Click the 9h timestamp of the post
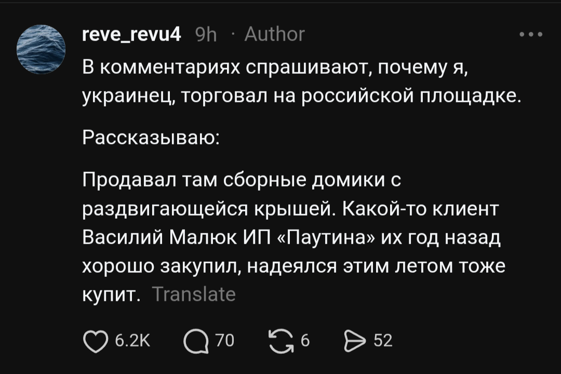This screenshot has height=374, width=561. [206, 35]
